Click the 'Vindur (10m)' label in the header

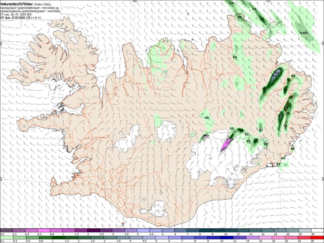[x=43, y=5]
